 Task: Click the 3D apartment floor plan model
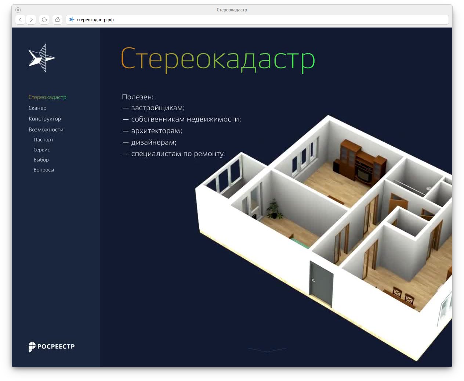330,228
